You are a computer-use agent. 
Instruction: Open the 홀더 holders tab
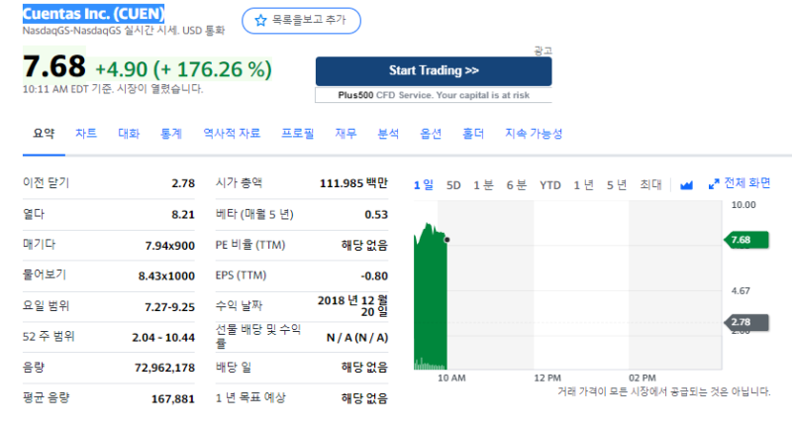[x=473, y=134]
